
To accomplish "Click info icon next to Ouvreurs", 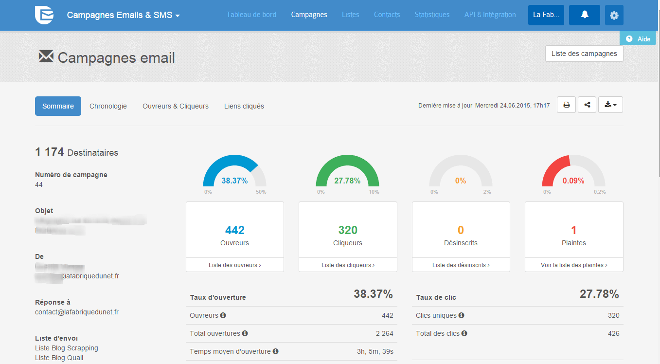I will click(x=223, y=315).
